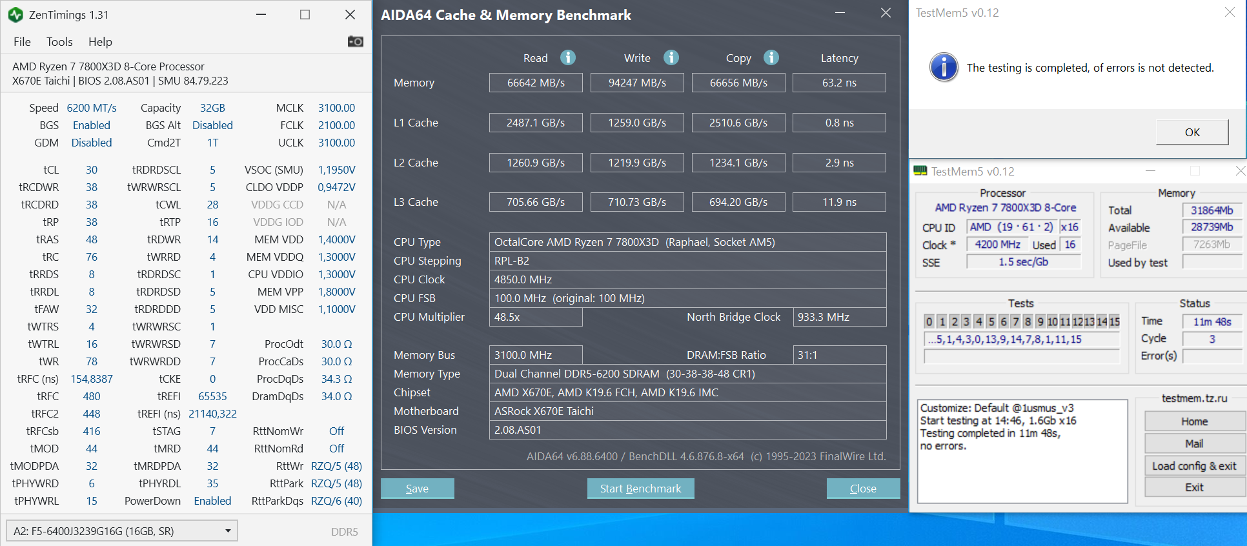Image resolution: width=1247 pixels, height=546 pixels.
Task: Click OK in the TestMem5 completion dialog
Action: pos(1192,132)
